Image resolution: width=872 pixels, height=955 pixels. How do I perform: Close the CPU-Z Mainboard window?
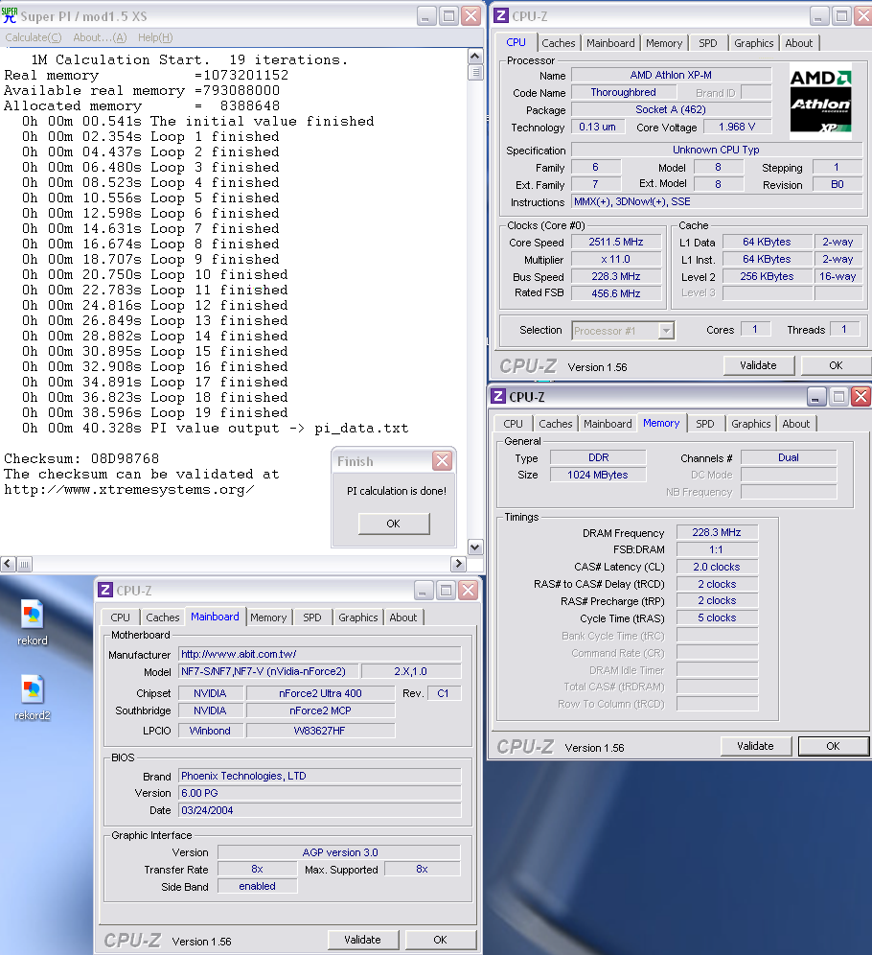coord(468,591)
